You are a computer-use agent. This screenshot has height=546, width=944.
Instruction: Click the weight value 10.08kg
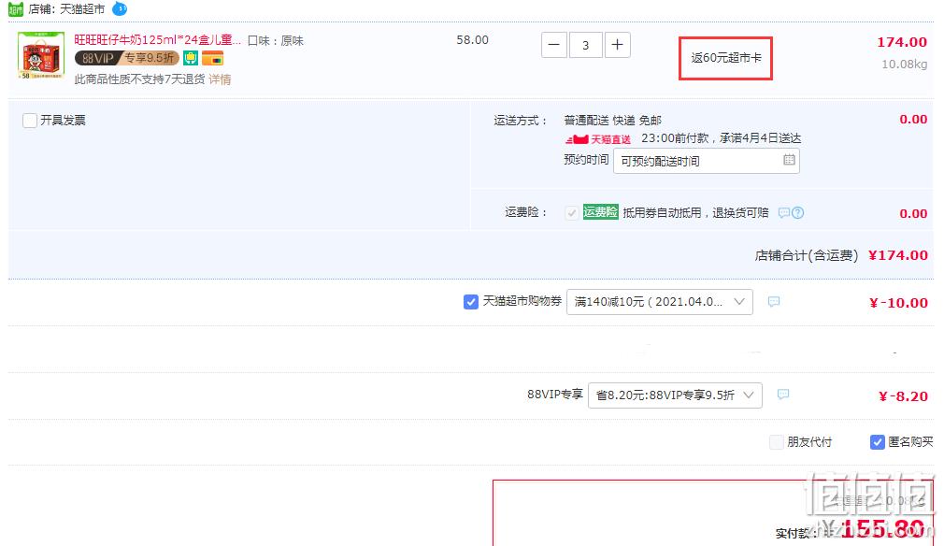(x=904, y=64)
